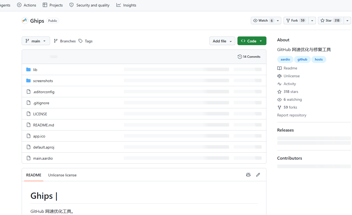The height and width of the screenshot is (215, 352).
Task: Select the aardio topic tag
Action: point(285,59)
